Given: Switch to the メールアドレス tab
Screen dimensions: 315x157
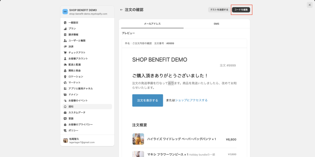Looking at the screenshot, I should coord(152,24).
